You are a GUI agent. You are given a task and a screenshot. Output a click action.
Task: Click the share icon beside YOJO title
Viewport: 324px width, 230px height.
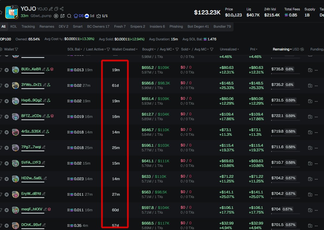click(x=62, y=9)
